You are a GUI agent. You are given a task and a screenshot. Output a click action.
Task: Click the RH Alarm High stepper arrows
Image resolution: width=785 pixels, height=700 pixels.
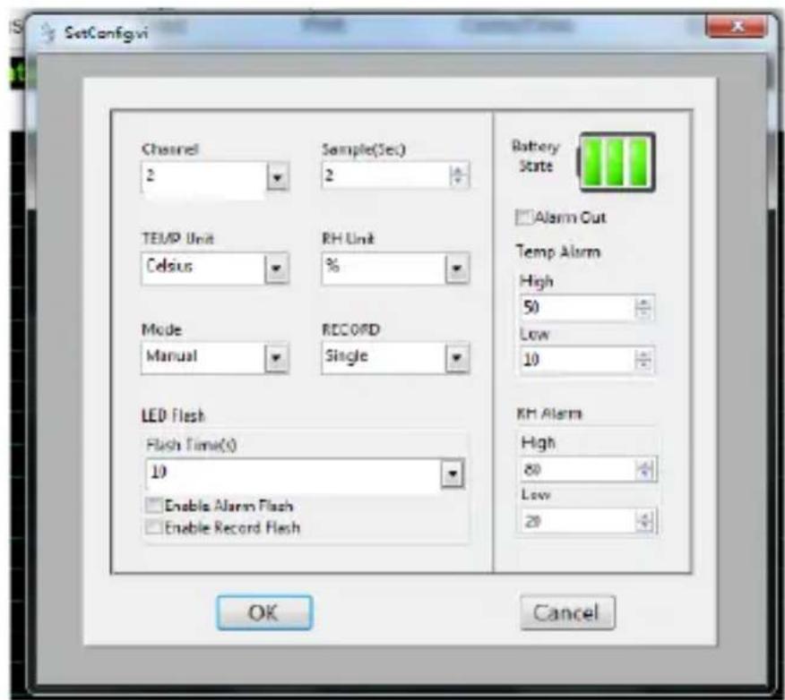pyautogui.click(x=645, y=470)
